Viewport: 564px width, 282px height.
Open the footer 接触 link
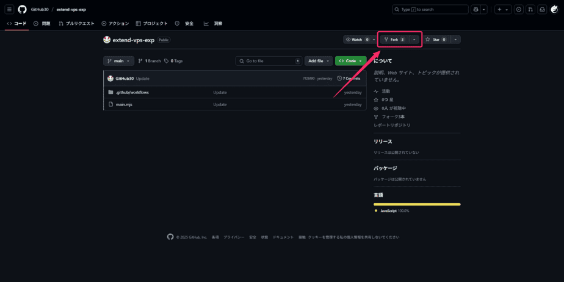pos(302,237)
